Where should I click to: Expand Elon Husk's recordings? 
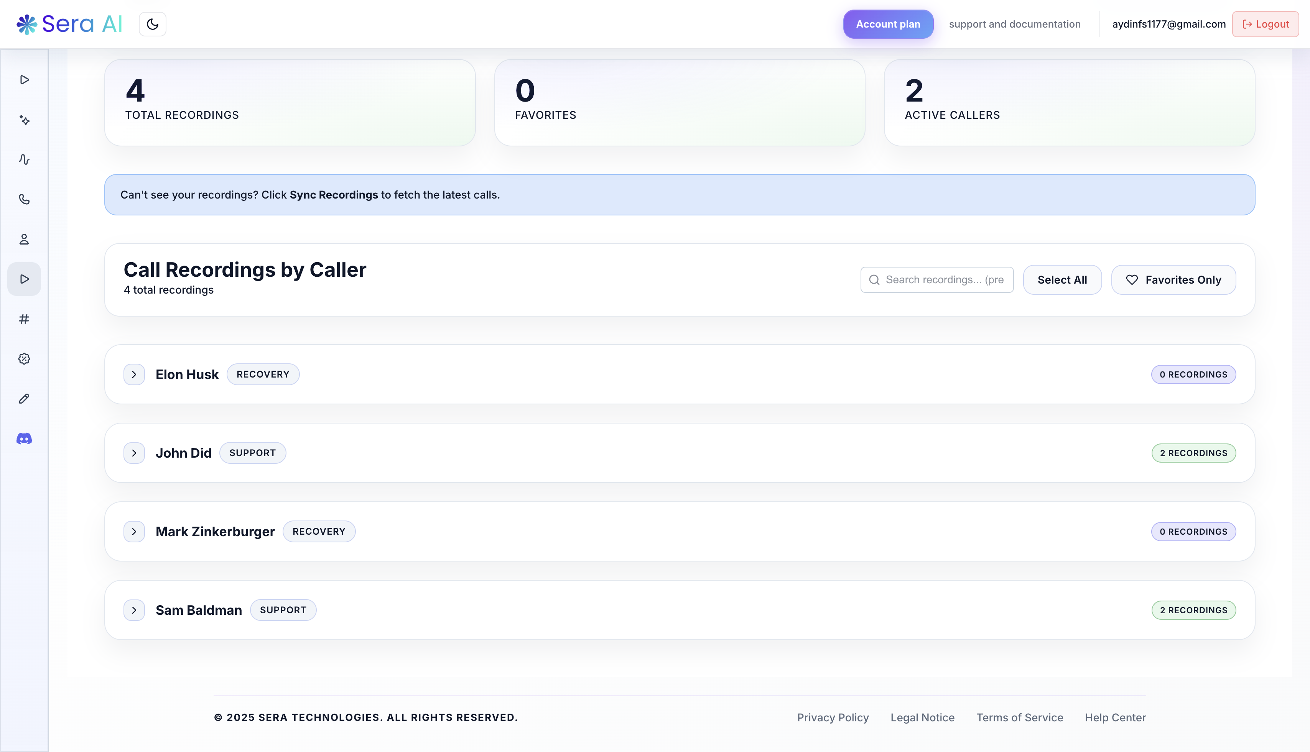point(134,374)
